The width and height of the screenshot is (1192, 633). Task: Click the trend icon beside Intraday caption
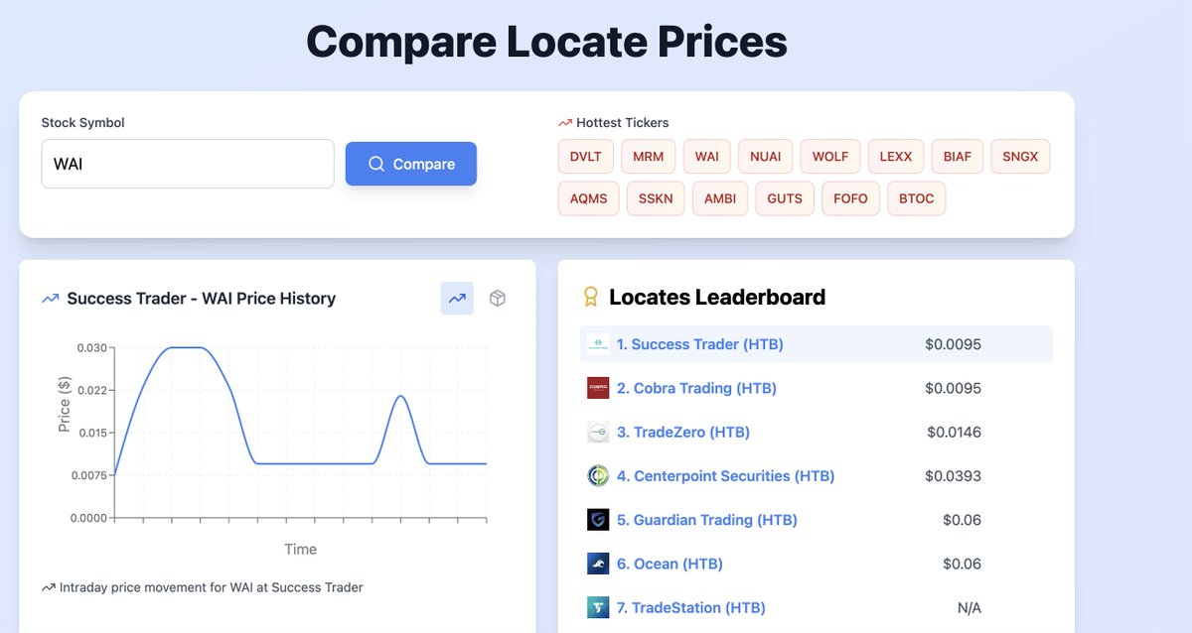pyautogui.click(x=48, y=587)
